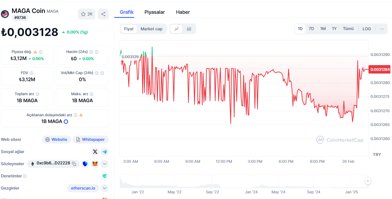
Task: Open the etherscan.io explorer link
Action: pos(83,188)
